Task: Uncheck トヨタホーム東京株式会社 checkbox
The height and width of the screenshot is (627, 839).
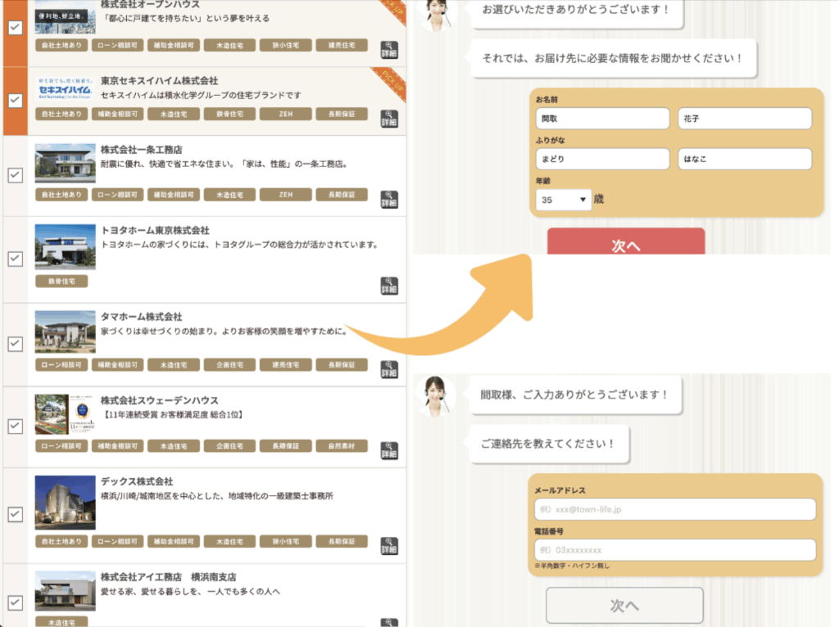Action: coord(16,259)
